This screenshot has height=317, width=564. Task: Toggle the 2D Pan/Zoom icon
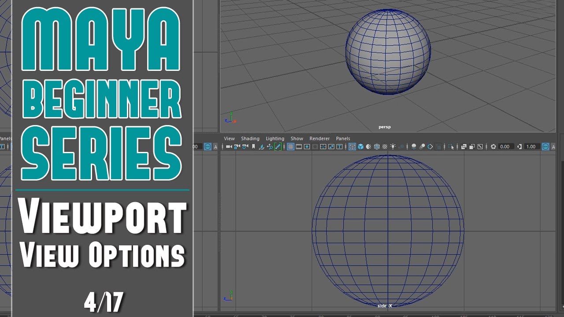[270, 147]
